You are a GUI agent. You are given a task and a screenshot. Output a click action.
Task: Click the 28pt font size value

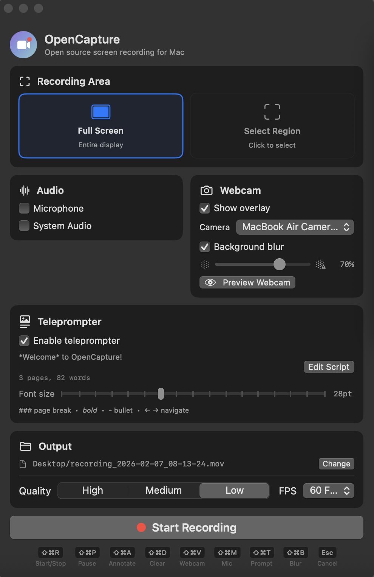click(343, 394)
